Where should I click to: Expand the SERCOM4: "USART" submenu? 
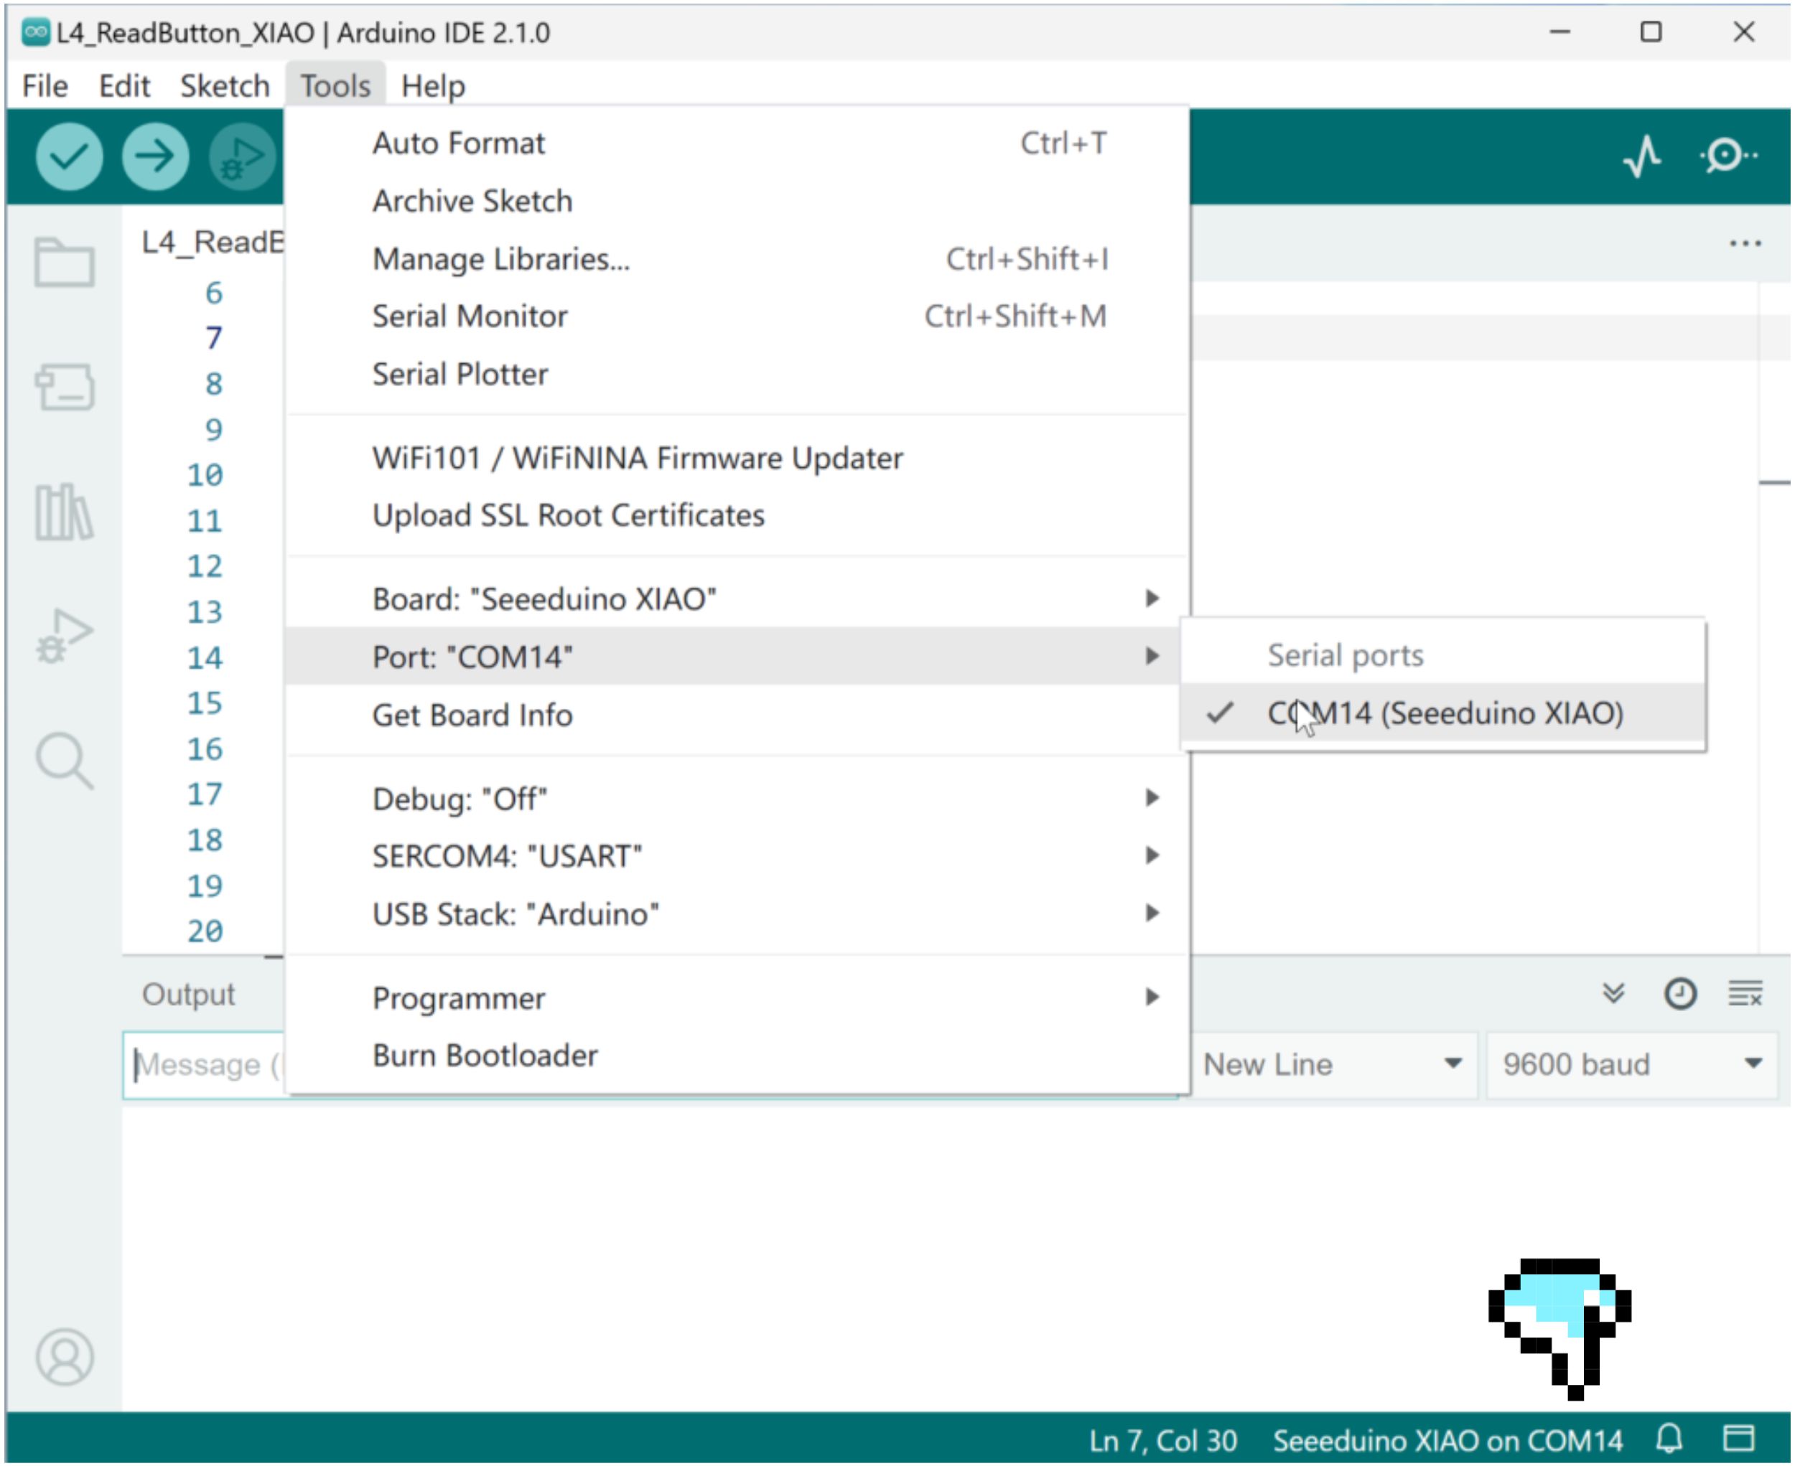[x=737, y=855]
